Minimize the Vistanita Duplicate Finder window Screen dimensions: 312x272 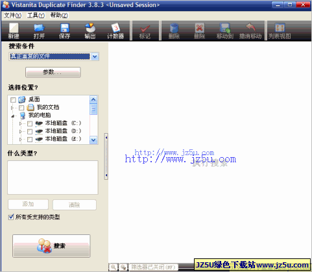(x=278, y=5)
